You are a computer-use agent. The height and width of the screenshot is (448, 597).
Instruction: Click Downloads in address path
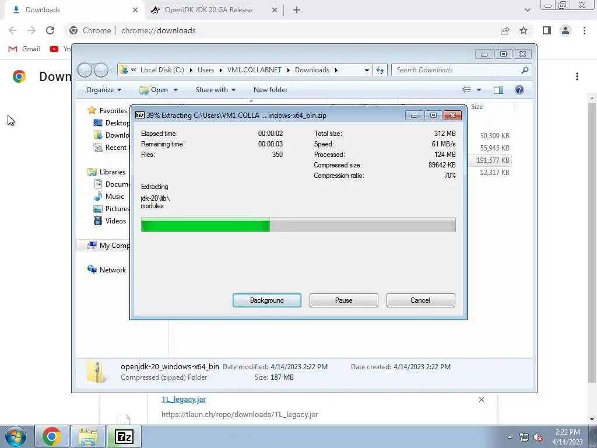(x=312, y=70)
